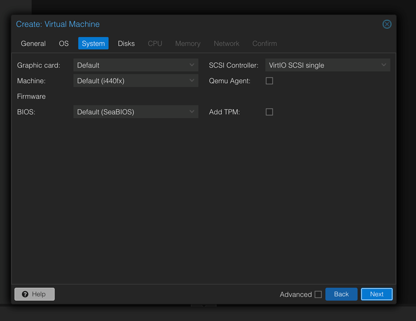Open the BIOS dropdown arrow
This screenshot has height=321, width=416.
point(192,112)
